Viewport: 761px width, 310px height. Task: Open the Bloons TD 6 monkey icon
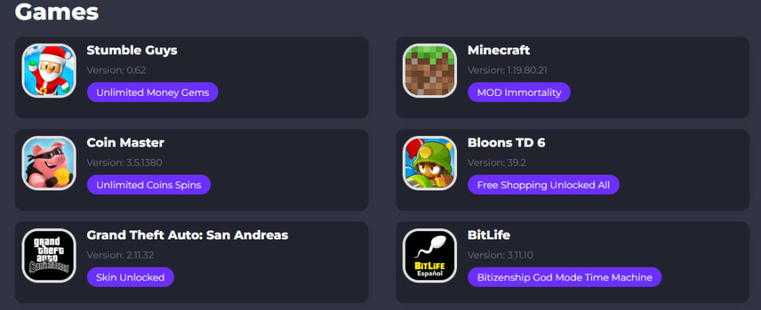430,163
